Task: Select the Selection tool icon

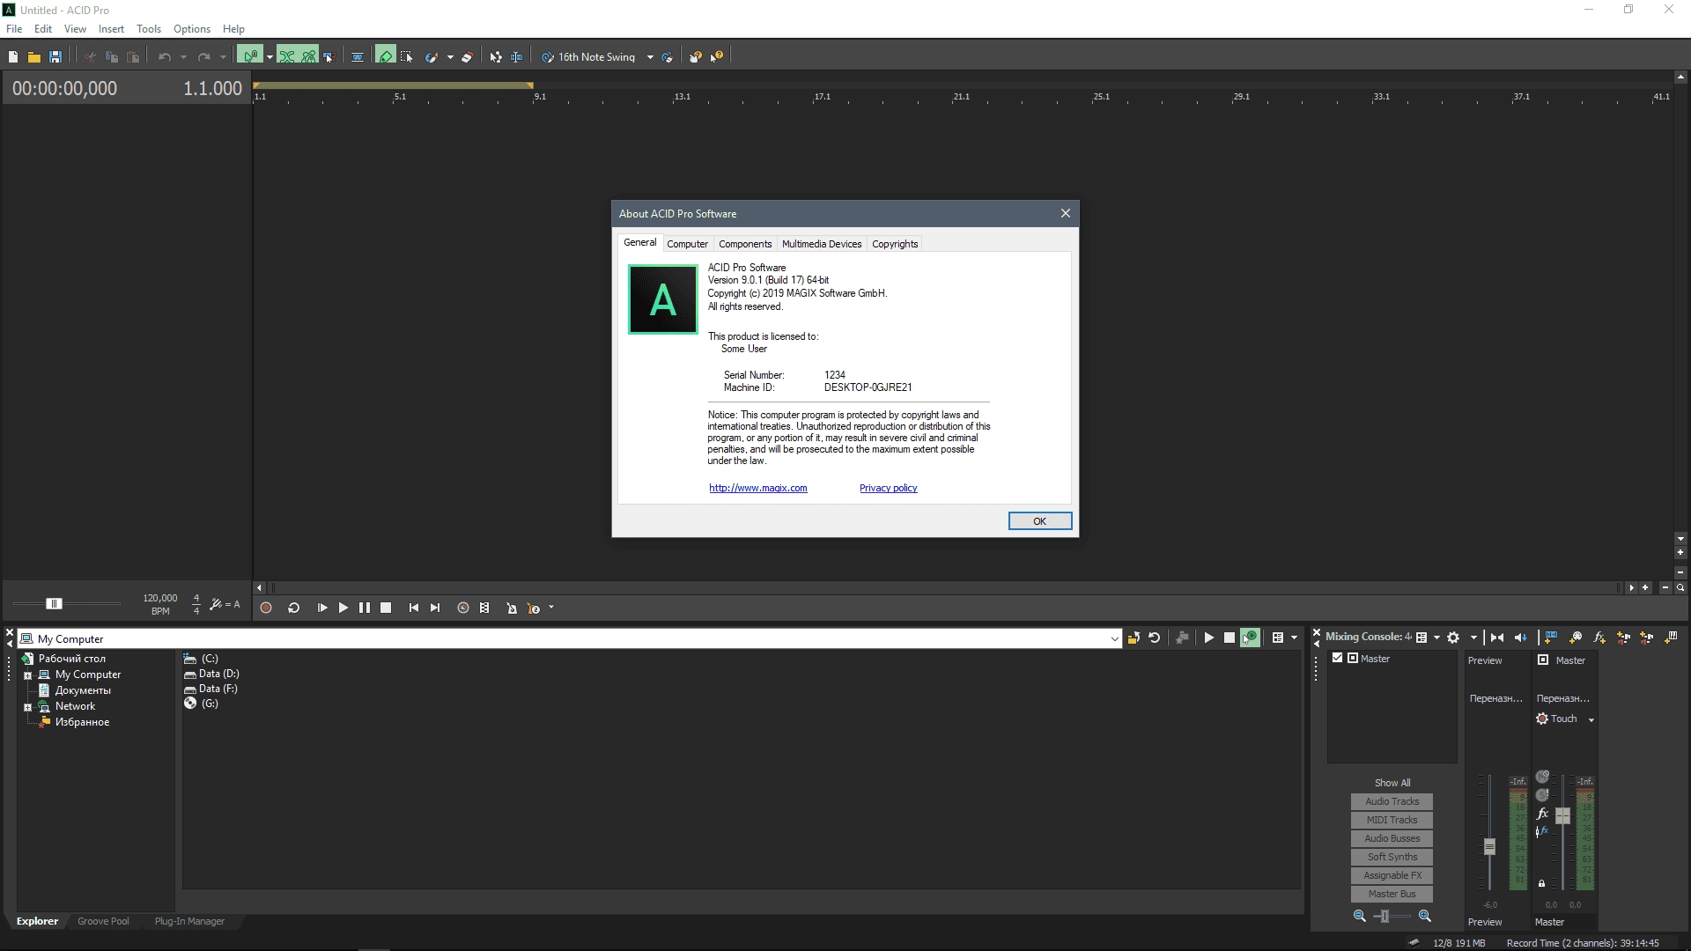Action: click(x=406, y=56)
